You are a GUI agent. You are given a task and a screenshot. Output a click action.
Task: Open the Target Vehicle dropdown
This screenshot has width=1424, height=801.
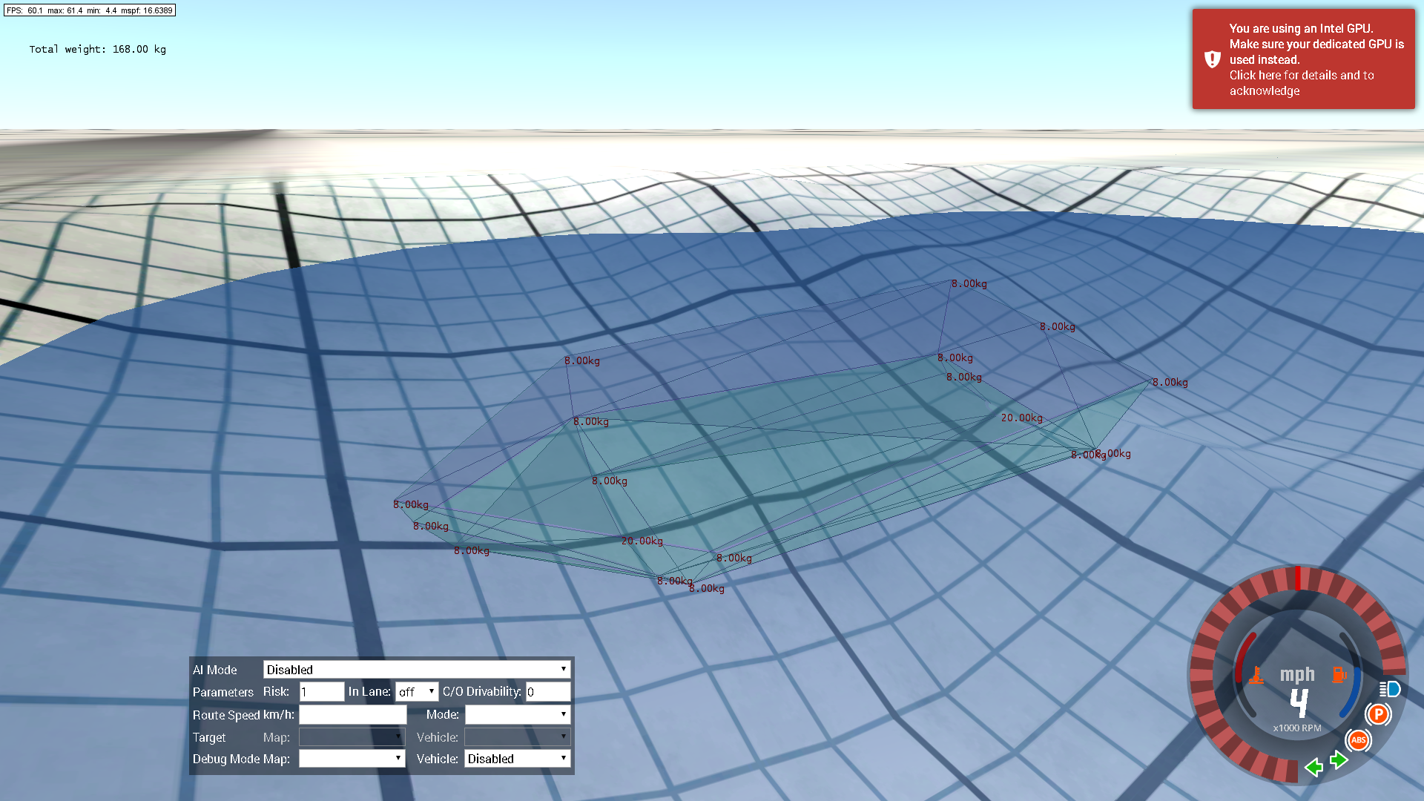pyautogui.click(x=518, y=737)
